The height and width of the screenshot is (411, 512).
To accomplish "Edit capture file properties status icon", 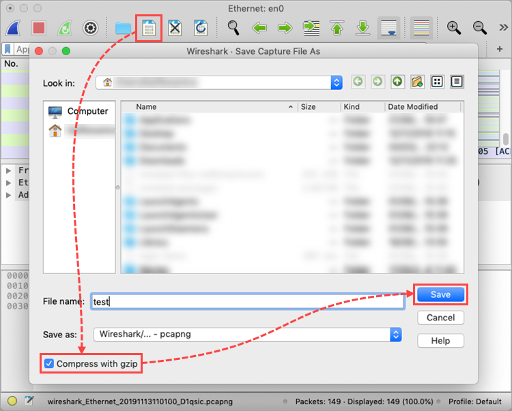I will (x=29, y=401).
